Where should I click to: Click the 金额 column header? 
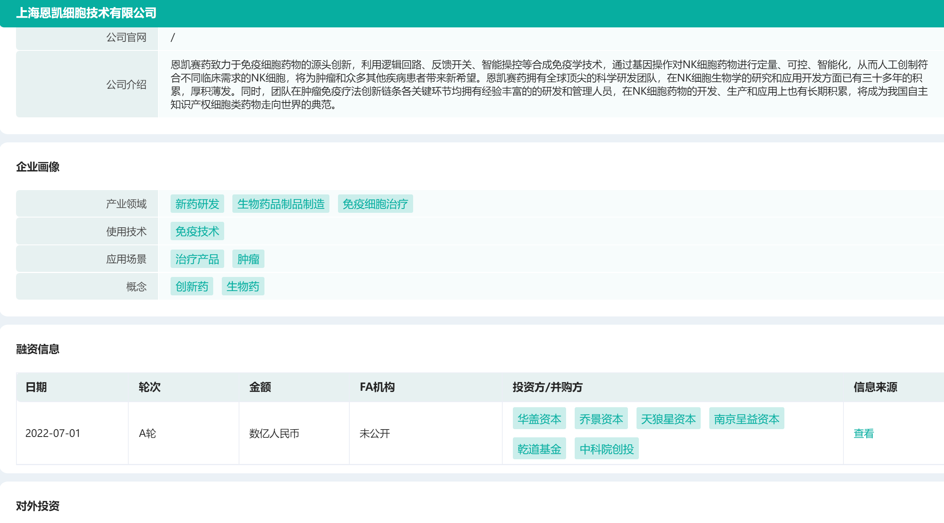tap(260, 387)
